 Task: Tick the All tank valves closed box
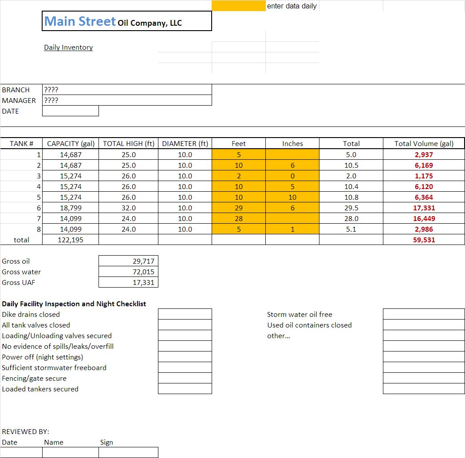tap(185, 325)
